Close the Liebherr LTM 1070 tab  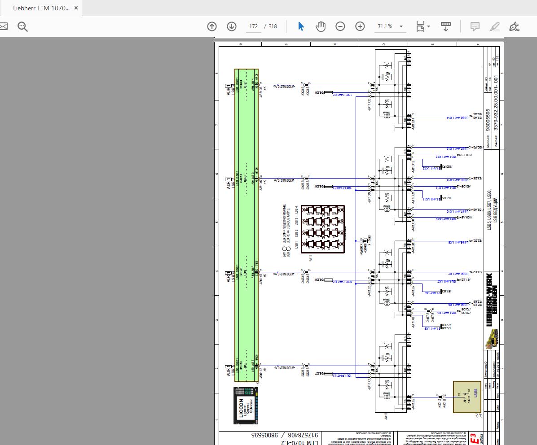(76, 8)
